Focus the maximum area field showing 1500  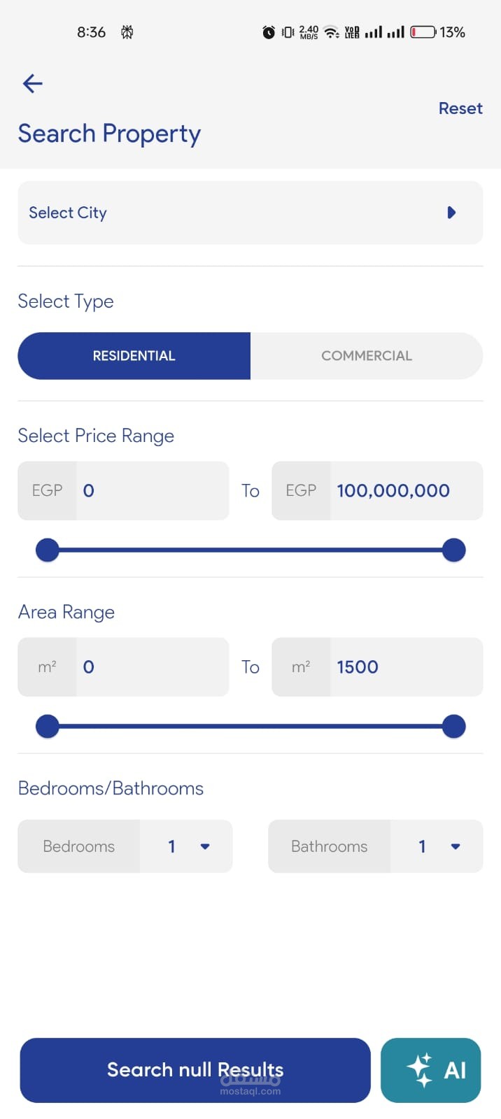pos(404,667)
